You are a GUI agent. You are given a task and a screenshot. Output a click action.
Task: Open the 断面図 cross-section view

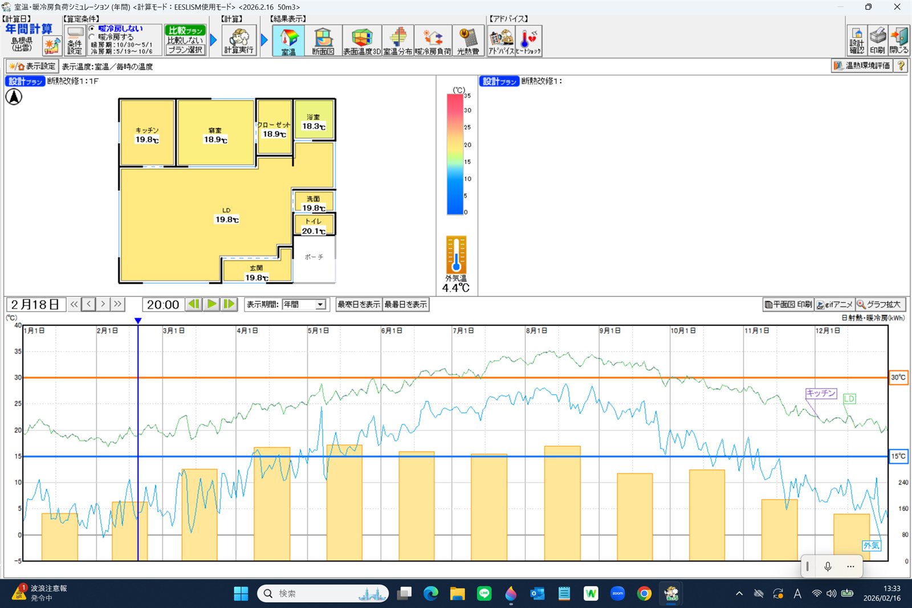pyautogui.click(x=323, y=40)
